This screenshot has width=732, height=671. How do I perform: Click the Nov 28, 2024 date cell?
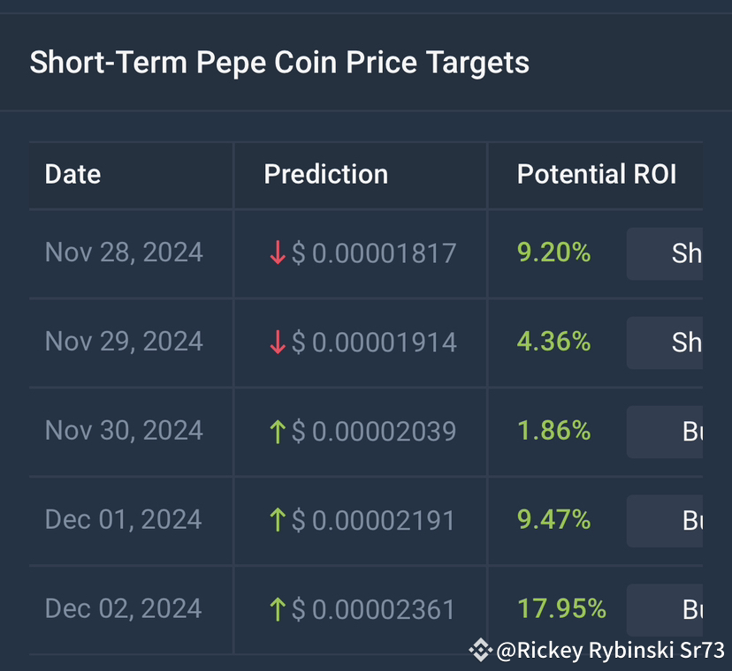124,253
